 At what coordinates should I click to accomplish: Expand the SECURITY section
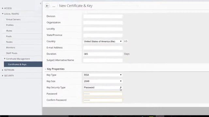tap(8, 75)
